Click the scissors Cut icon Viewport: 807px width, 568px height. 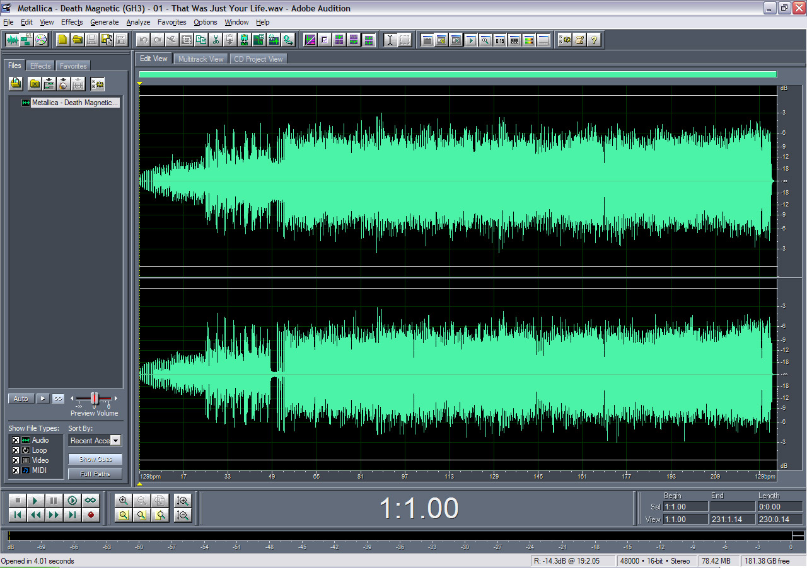point(216,40)
